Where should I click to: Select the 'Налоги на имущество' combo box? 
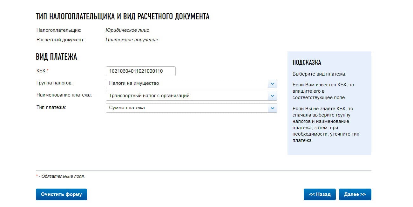point(191,83)
